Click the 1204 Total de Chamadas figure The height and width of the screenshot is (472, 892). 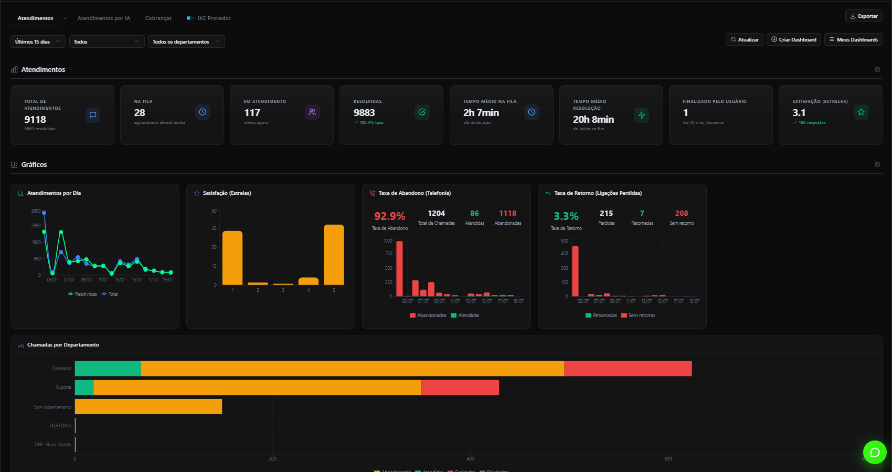[437, 213]
